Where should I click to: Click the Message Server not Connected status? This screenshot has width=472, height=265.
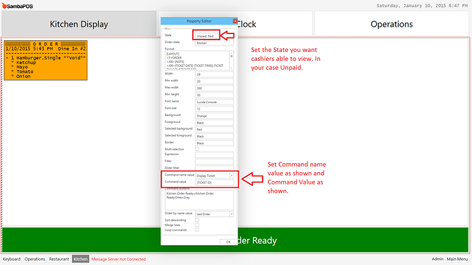(118, 259)
